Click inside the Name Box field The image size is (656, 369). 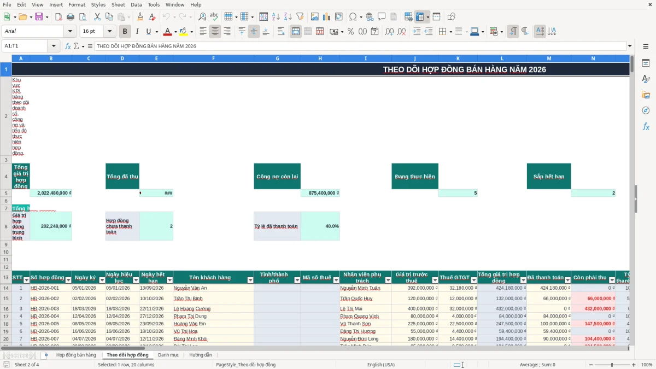point(25,46)
